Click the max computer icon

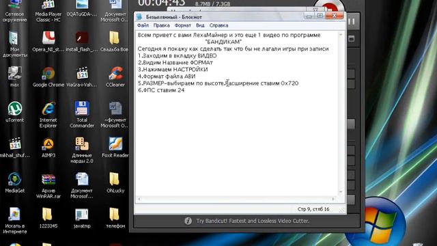pos(14,74)
